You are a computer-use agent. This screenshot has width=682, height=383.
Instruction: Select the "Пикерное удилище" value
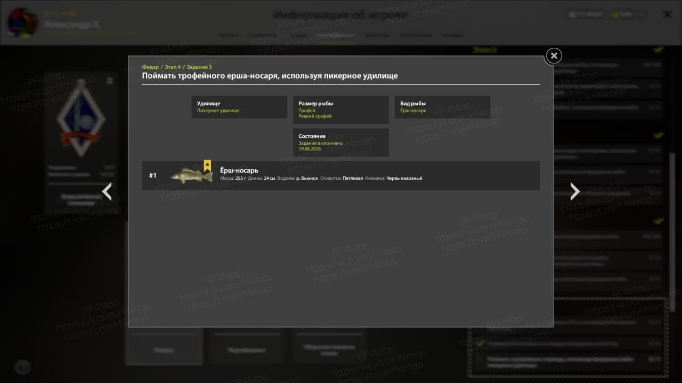point(218,111)
